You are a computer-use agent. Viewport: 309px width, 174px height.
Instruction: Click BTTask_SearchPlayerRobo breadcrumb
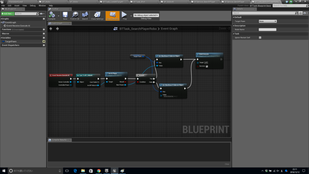click(138, 29)
